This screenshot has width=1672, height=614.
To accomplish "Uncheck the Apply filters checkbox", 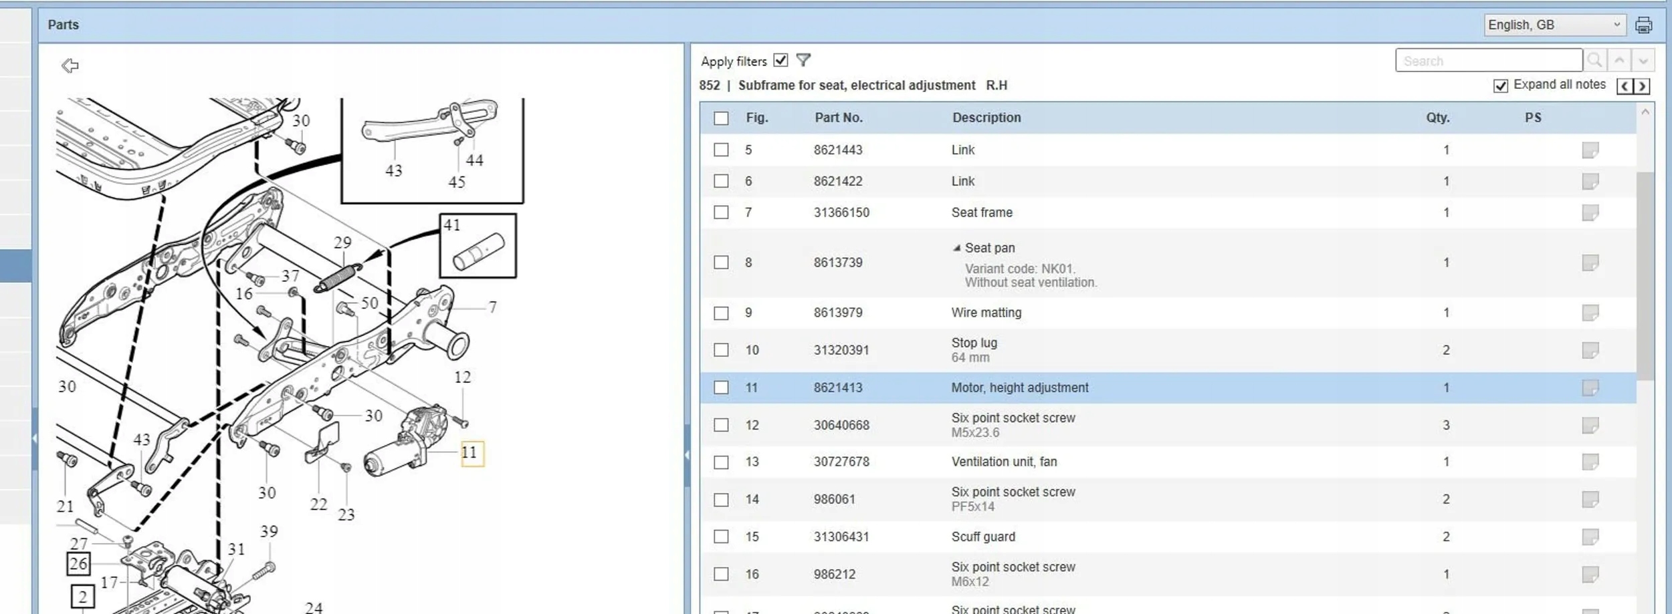I will point(780,61).
